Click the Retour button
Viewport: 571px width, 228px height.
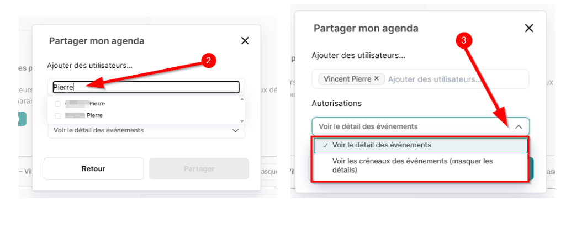pyautogui.click(x=93, y=168)
